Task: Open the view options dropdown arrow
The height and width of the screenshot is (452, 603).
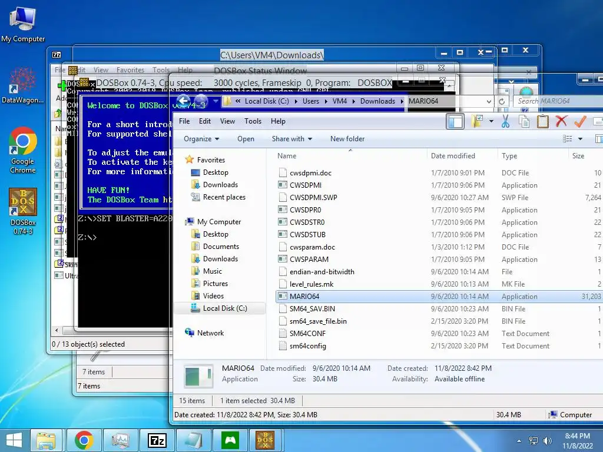Action: (x=580, y=139)
